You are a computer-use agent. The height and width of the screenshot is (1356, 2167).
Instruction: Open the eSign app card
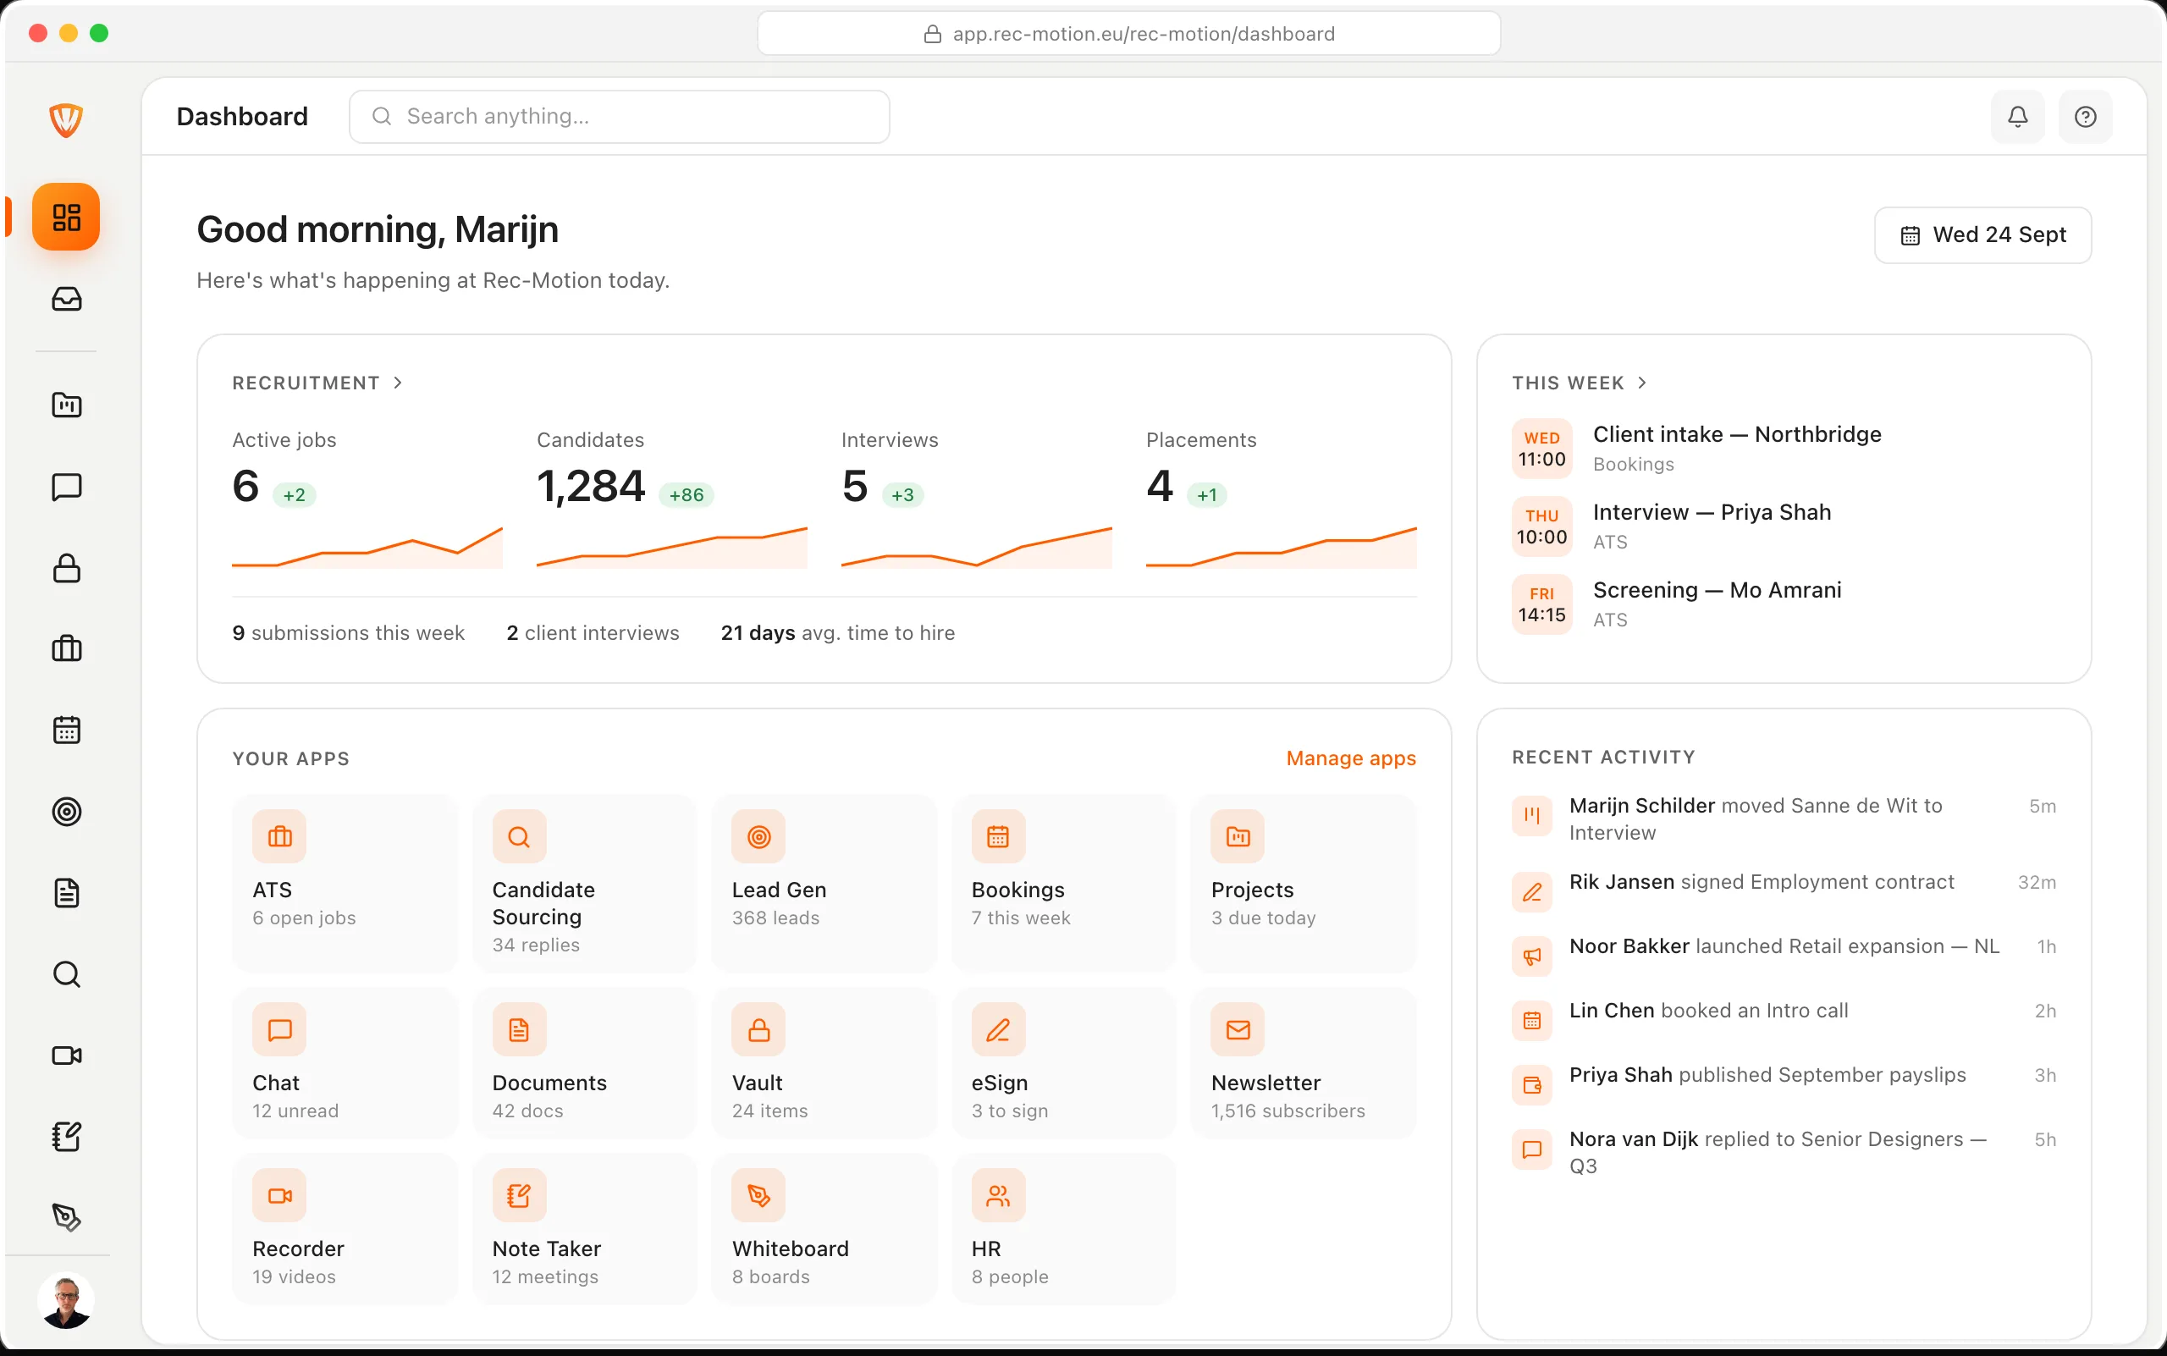pos(1064,1063)
